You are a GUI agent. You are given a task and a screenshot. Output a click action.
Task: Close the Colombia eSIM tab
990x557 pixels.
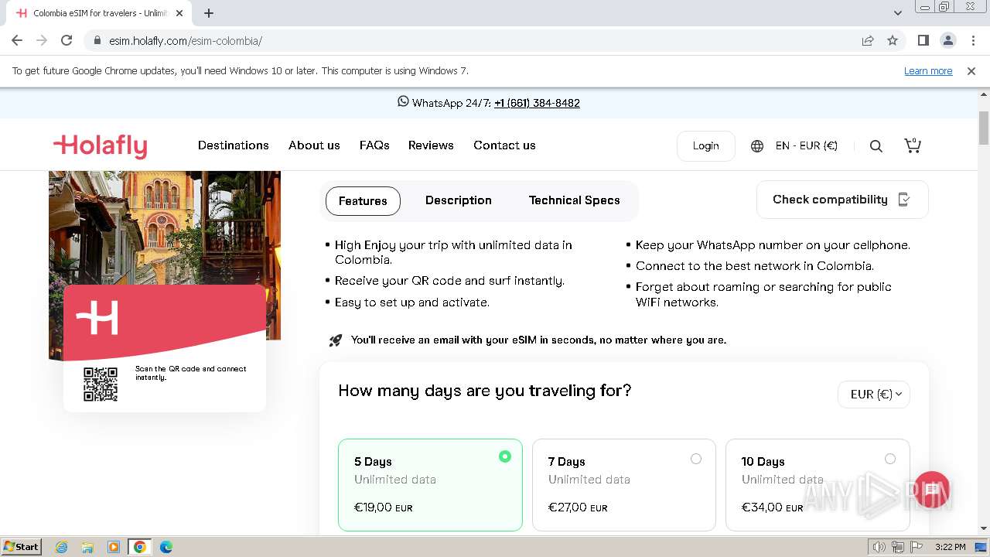[179, 13]
